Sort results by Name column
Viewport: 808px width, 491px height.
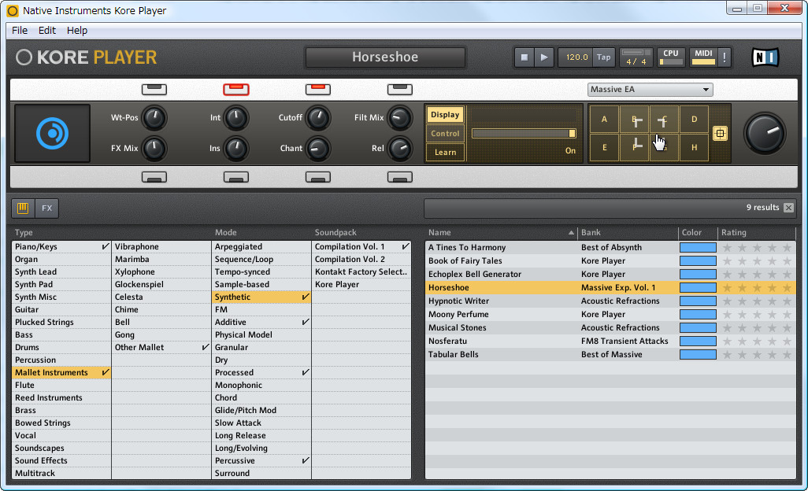point(501,233)
